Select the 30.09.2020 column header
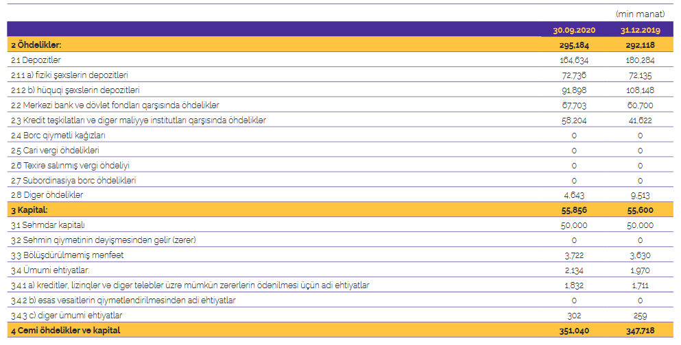 (574, 30)
